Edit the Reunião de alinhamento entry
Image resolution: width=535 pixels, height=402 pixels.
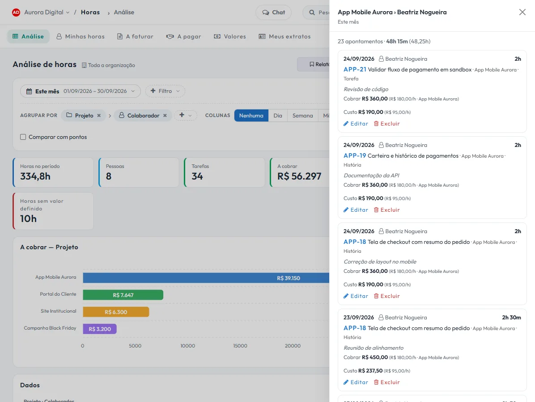(x=356, y=382)
